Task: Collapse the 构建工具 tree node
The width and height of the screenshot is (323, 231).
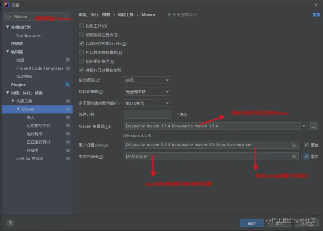Action: pyautogui.click(x=13, y=101)
